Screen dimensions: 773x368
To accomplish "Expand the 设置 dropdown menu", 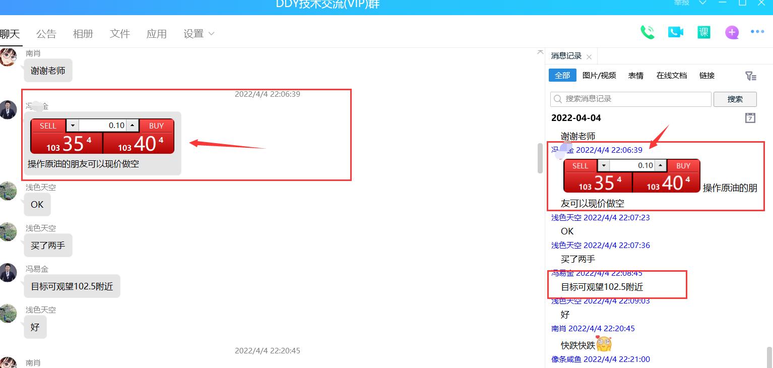I will (199, 34).
